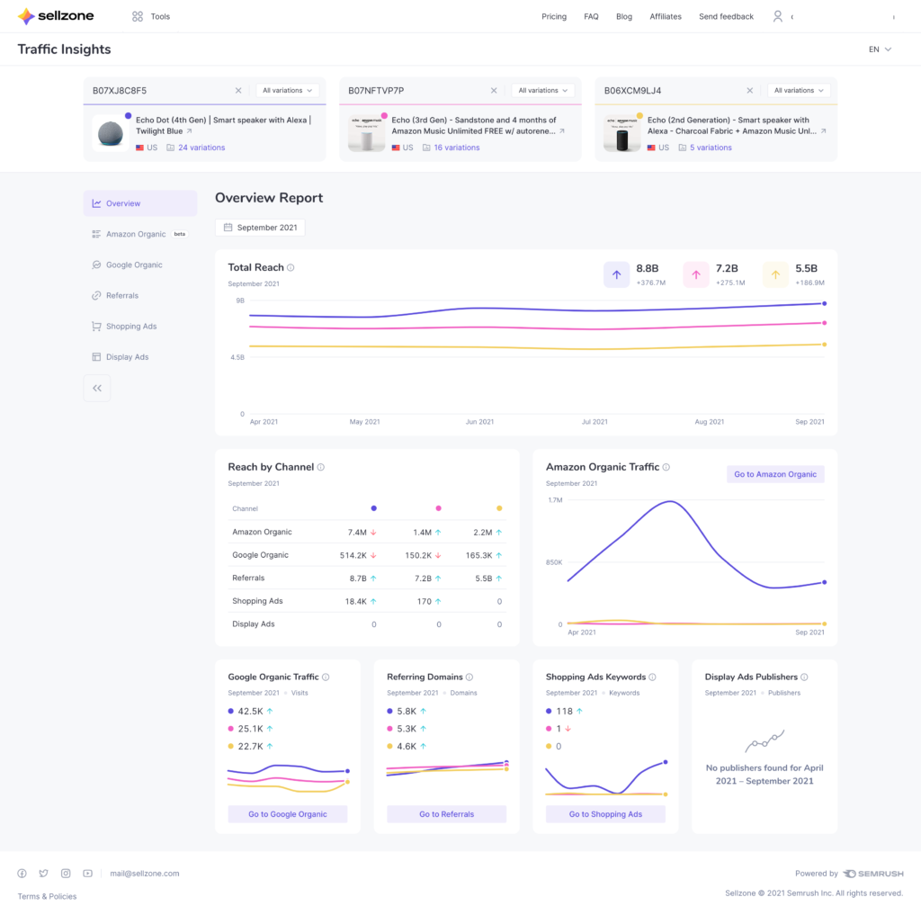
Task: Click the Sellzone logo
Action: pos(56,16)
